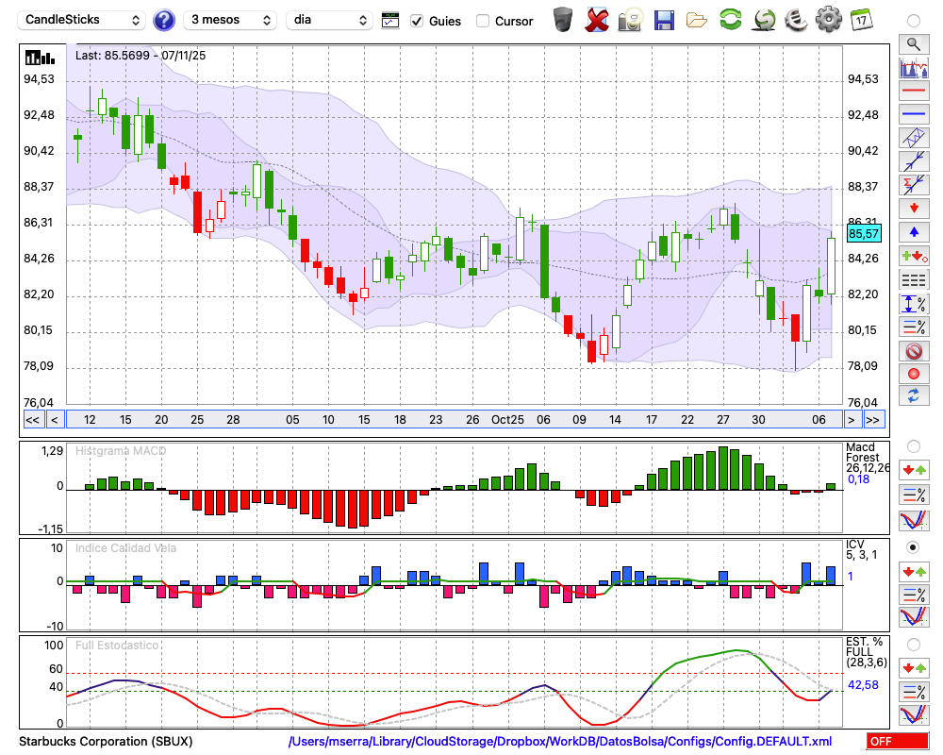Open the 3 mesos period dropdown
Viewport: 943px width, 755px height.
point(230,20)
